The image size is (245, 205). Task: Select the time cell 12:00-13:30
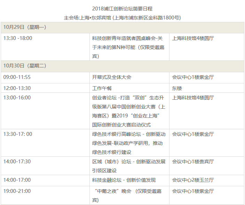[x=45, y=88]
